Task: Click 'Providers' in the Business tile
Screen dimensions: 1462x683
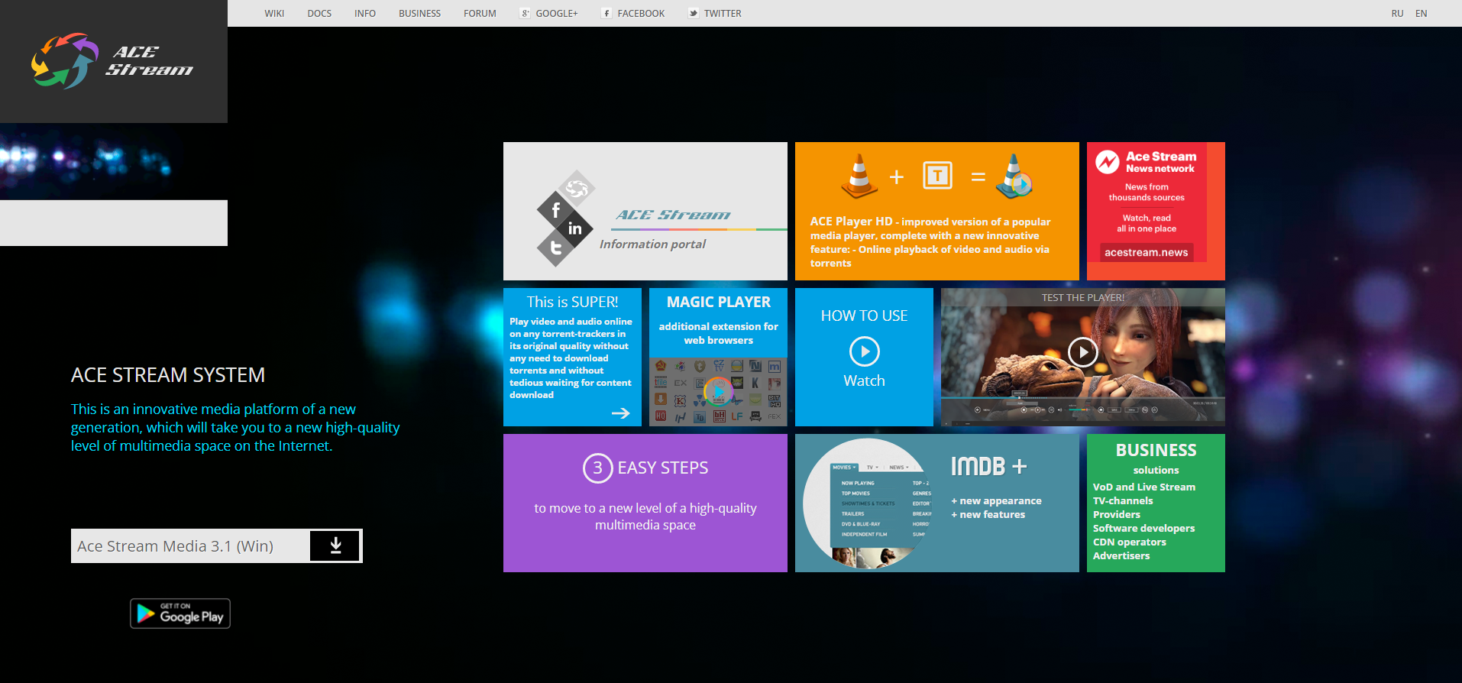Action: click(1116, 515)
